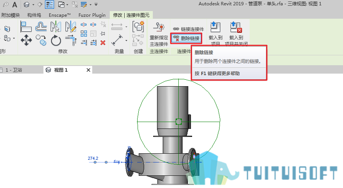Click 载入到项目 button
Screen dimensions: 343x188
pos(215,34)
